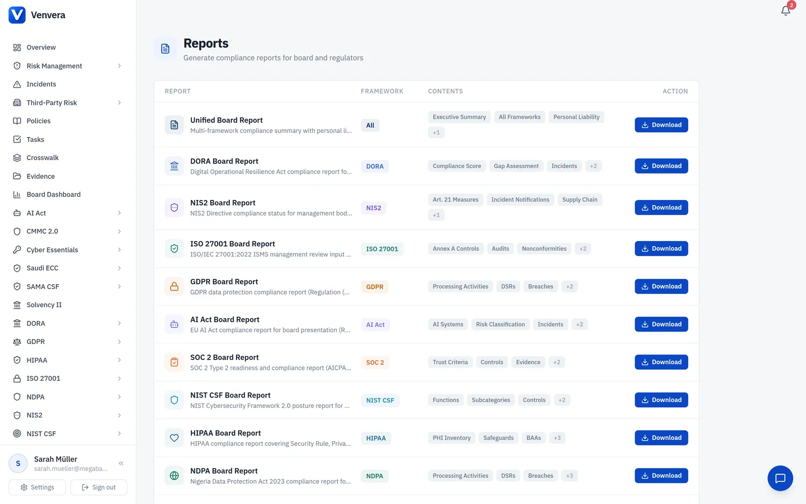
Task: Click the 'Risk Classification' contents tag
Action: pyautogui.click(x=500, y=325)
